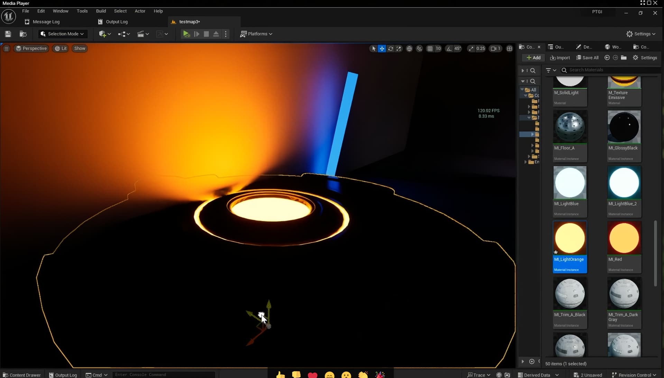Viewport: 664px width, 378px height.
Task: Open the Selection Mode dropdown
Action: tap(63, 34)
